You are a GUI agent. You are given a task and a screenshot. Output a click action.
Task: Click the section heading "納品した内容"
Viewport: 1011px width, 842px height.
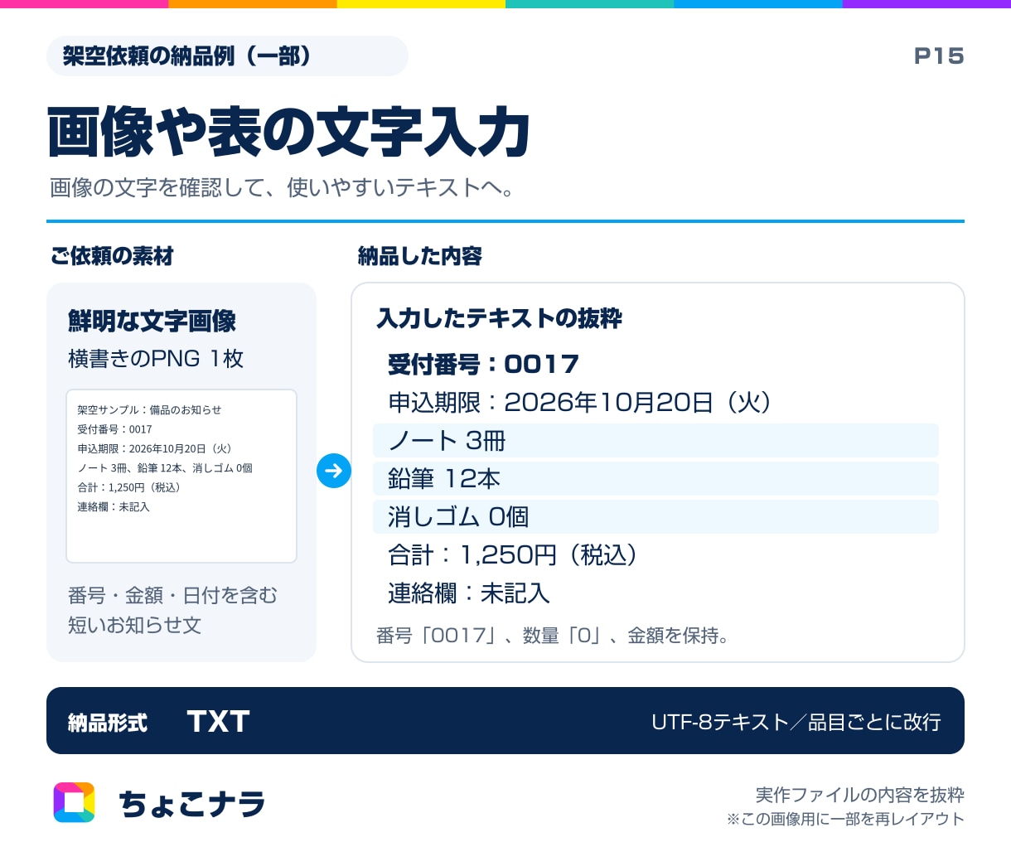click(420, 256)
